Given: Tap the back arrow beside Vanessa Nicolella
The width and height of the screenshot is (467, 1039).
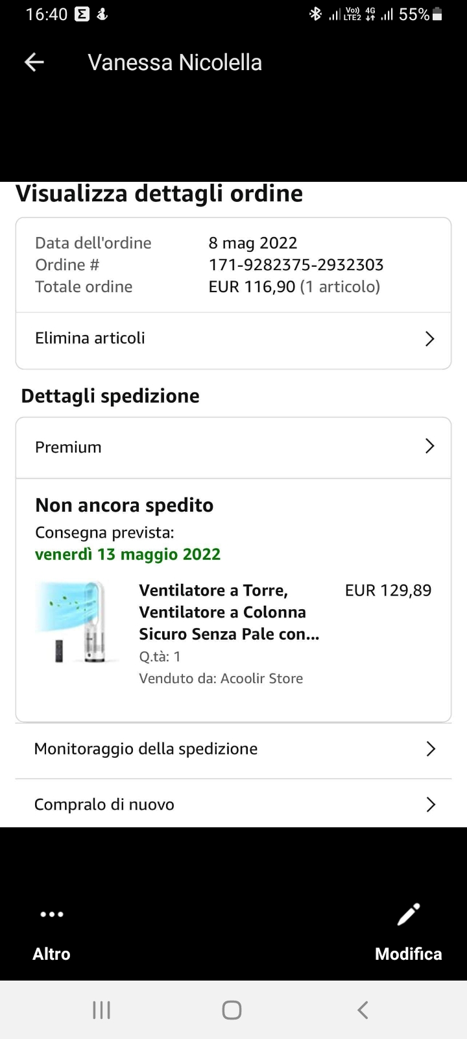Looking at the screenshot, I should [34, 62].
